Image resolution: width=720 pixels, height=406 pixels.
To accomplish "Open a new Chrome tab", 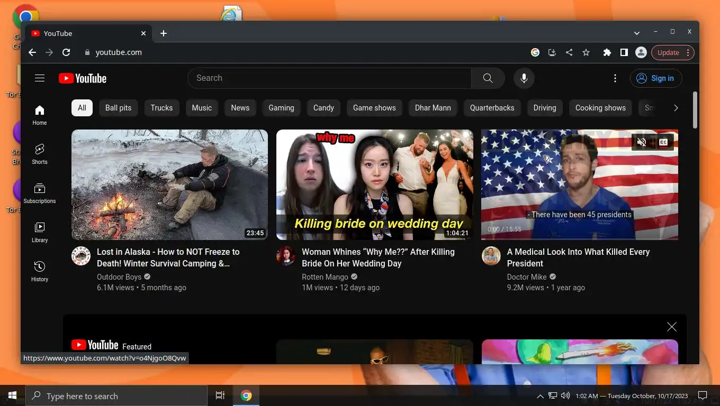I will coord(164,33).
